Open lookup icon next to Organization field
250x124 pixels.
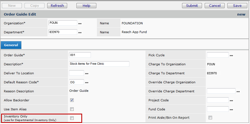coord(80,24)
